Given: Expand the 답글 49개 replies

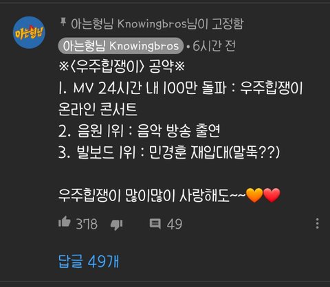Looking at the screenshot, I should point(89,261).
